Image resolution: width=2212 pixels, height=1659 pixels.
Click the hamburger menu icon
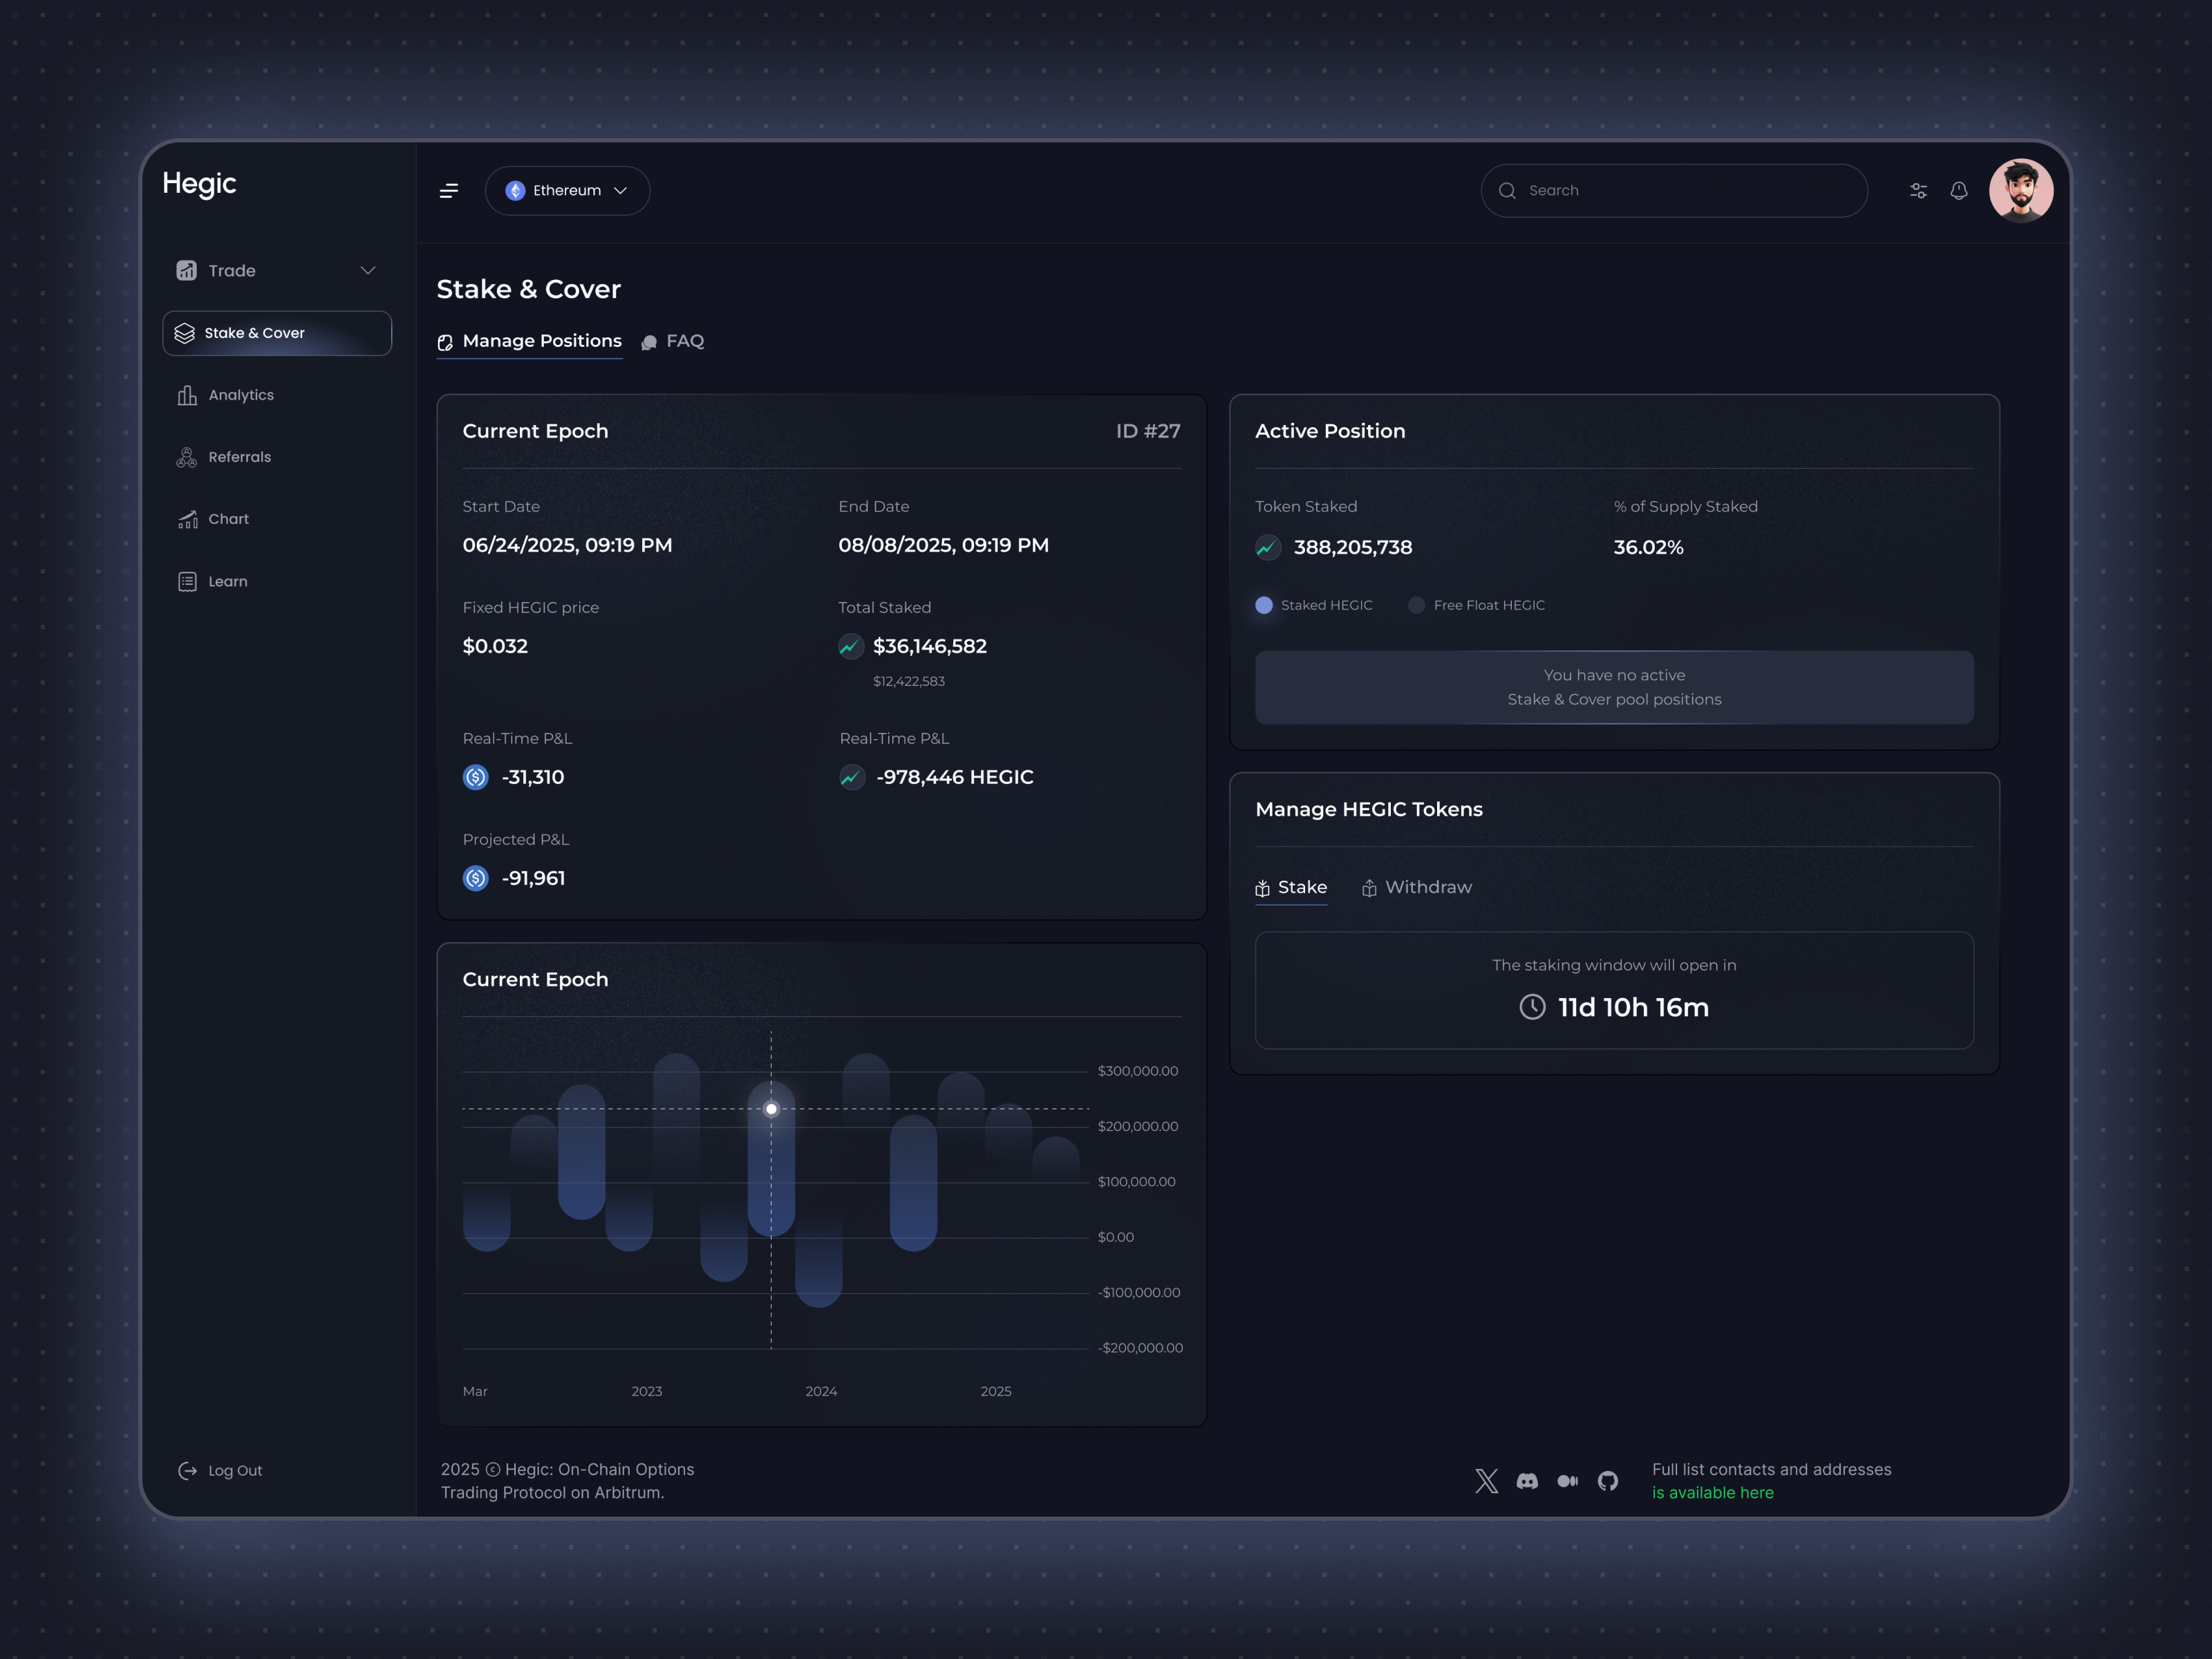pyautogui.click(x=449, y=190)
